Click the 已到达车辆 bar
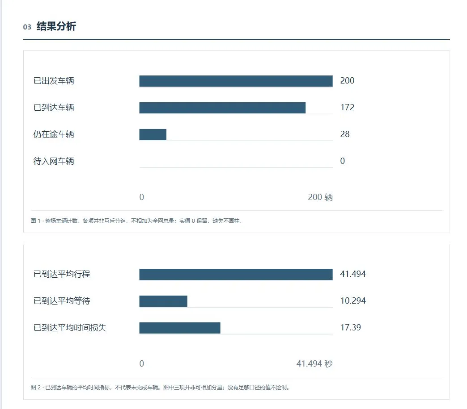The height and width of the screenshot is (409, 467). tap(222, 108)
